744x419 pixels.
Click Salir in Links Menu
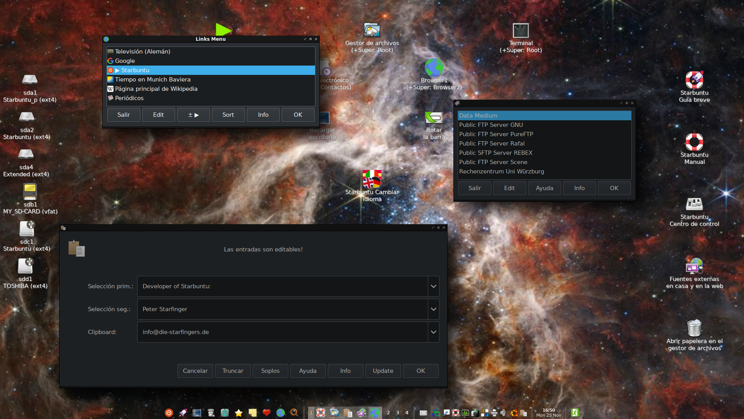(124, 115)
